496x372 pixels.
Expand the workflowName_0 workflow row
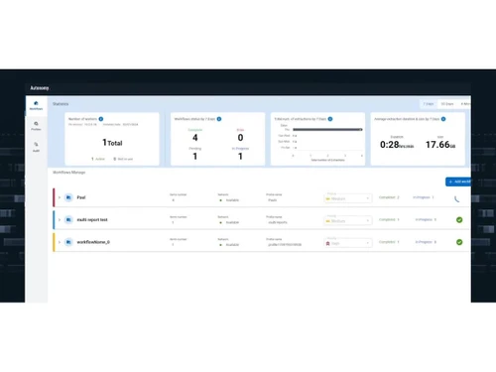tap(60, 242)
